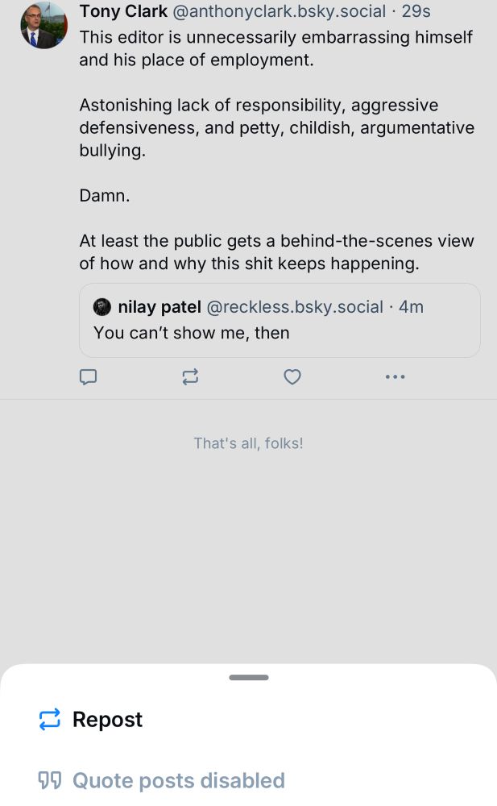The height and width of the screenshot is (806, 497).
Task: Click the That's all, folks! feed message
Action: point(248,442)
